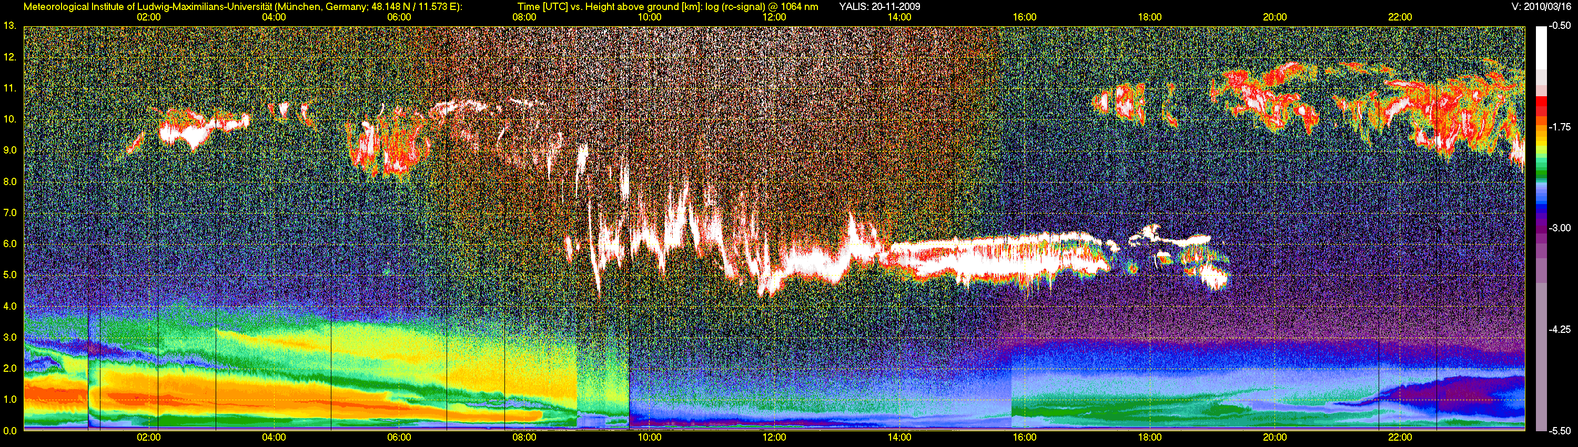Click the 18:00 label on bottom time axis
This screenshot has height=447, width=1578.
pos(1150,438)
